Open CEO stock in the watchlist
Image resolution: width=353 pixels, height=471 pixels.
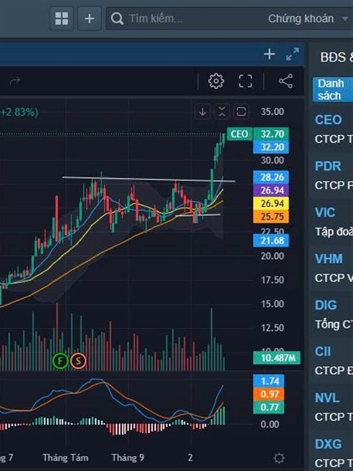[x=328, y=120]
